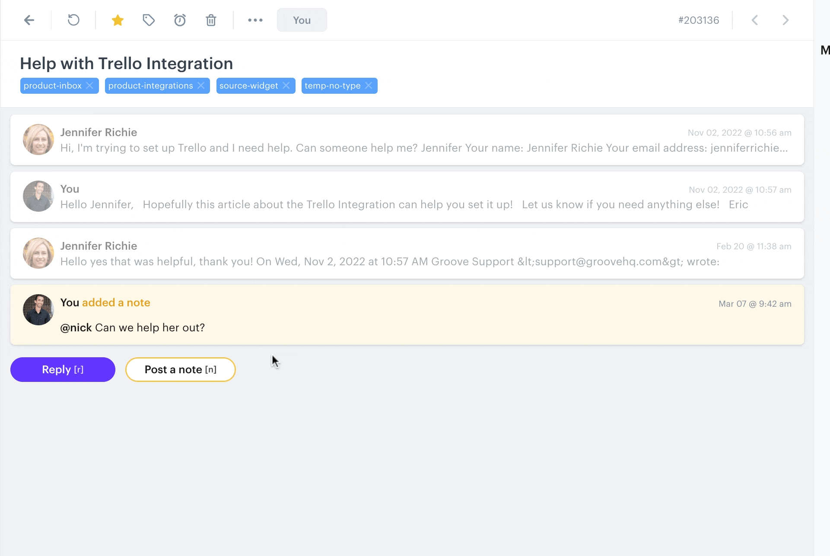Click the trash delete icon
Screen dimensions: 830x556
(211, 20)
